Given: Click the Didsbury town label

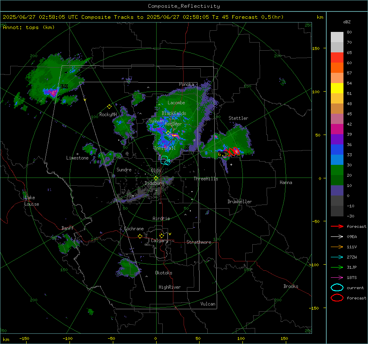Looking at the screenshot, I should click(x=154, y=183).
